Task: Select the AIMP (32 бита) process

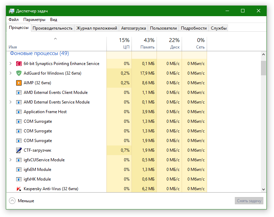Action: 37,83
